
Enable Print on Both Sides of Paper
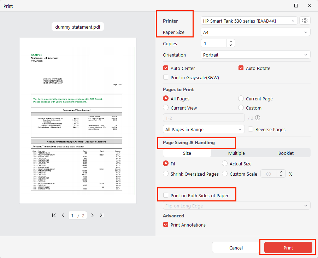point(166,195)
